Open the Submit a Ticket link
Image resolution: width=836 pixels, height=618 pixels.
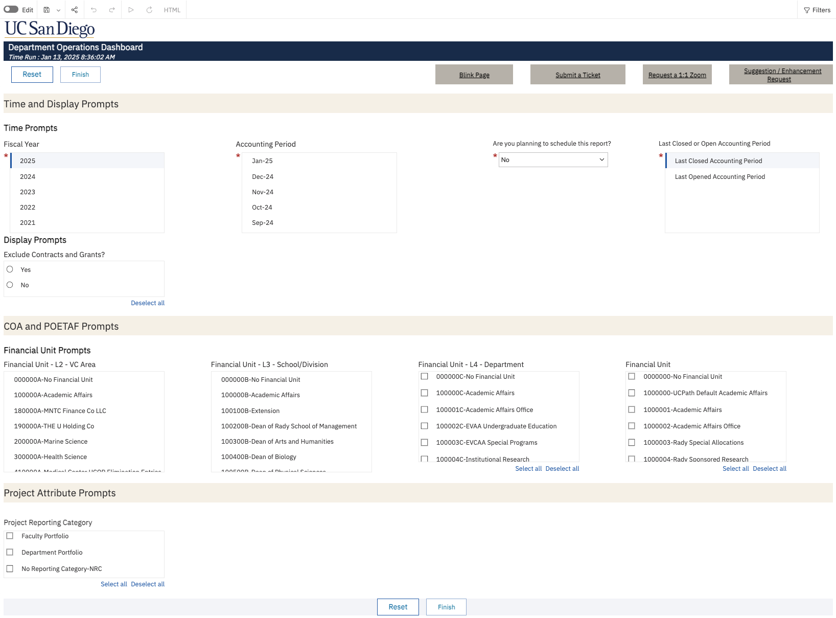[577, 75]
